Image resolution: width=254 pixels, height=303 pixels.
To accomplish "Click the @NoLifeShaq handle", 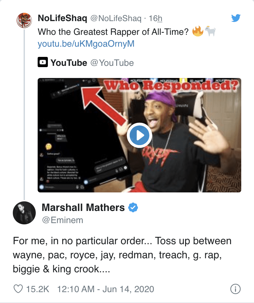I will [x=116, y=19].
